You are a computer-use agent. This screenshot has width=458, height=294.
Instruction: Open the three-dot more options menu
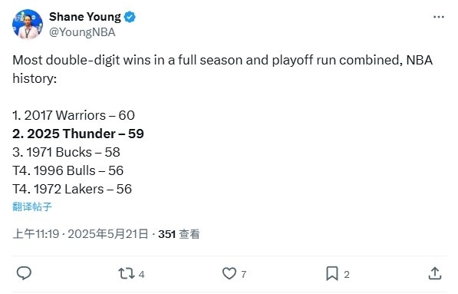pos(438,17)
